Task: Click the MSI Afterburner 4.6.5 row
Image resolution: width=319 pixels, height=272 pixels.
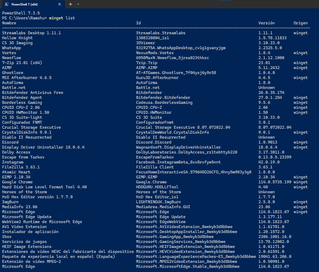Action: (x=27, y=77)
